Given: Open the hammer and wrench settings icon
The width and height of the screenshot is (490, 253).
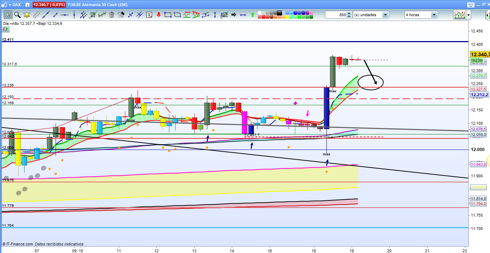Looking at the screenshot, I should (121, 15).
